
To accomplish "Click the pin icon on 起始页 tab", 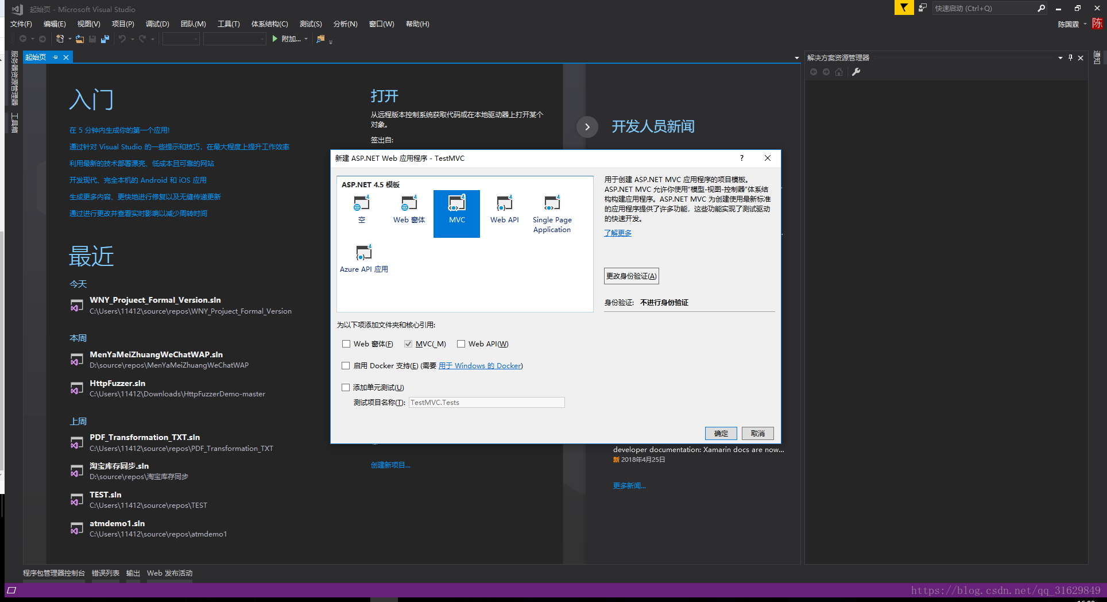I will point(56,57).
